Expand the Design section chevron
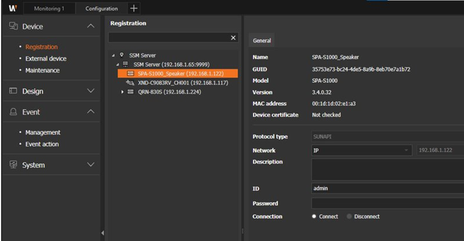 click(90, 91)
